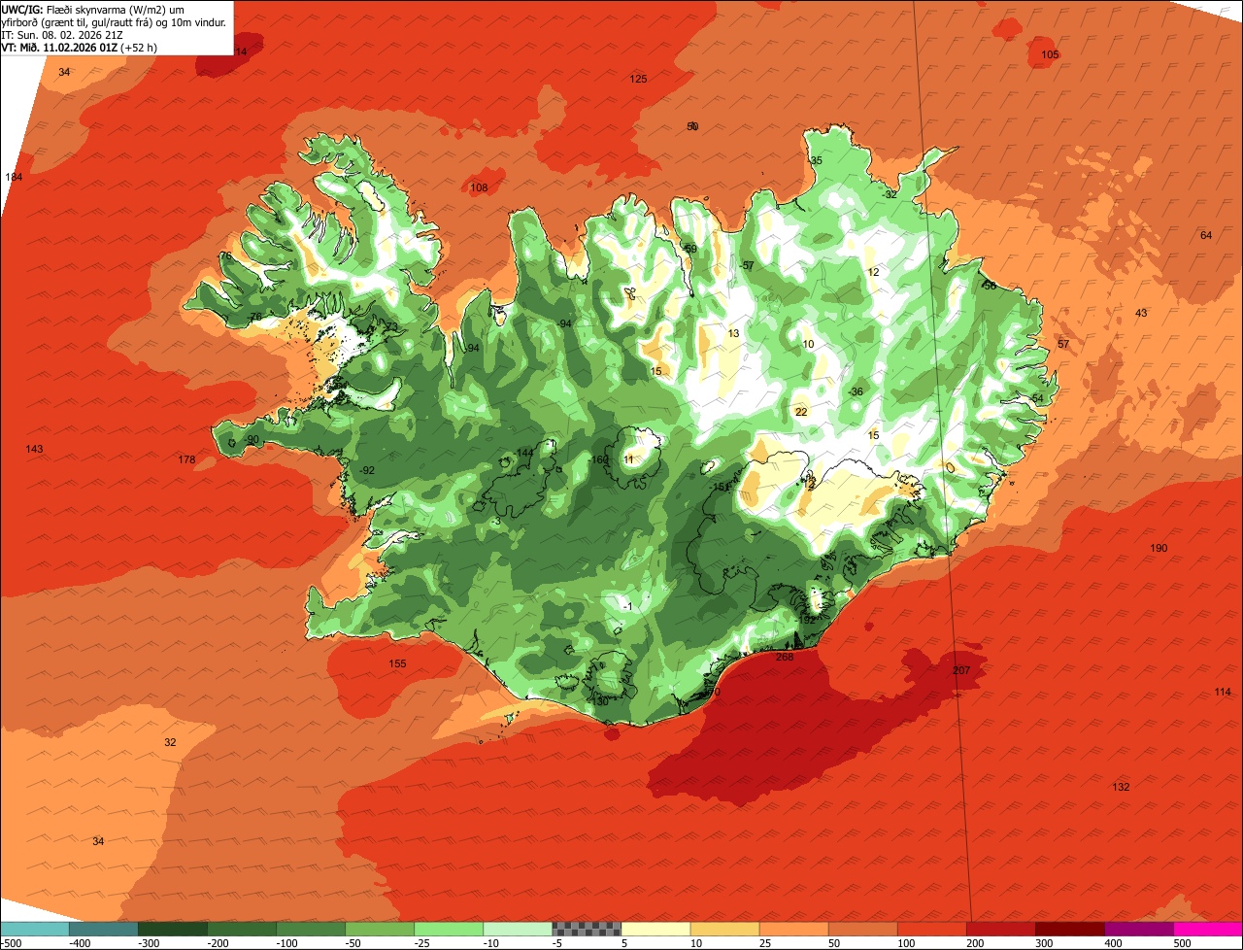This screenshot has height=950, width=1243.
Task: Click the map value "105" at top right
Action: pos(1050,55)
